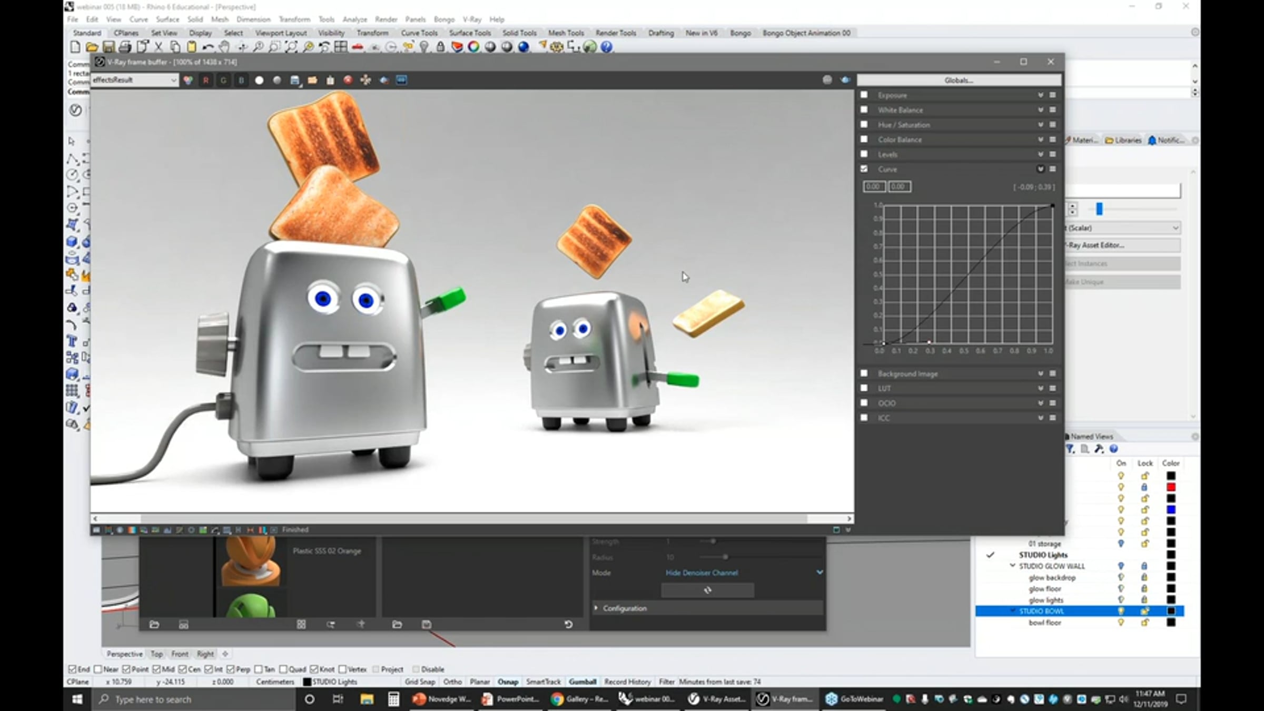The width and height of the screenshot is (1264, 711).
Task: Switch to RGB color channels view
Action: [x=188, y=80]
